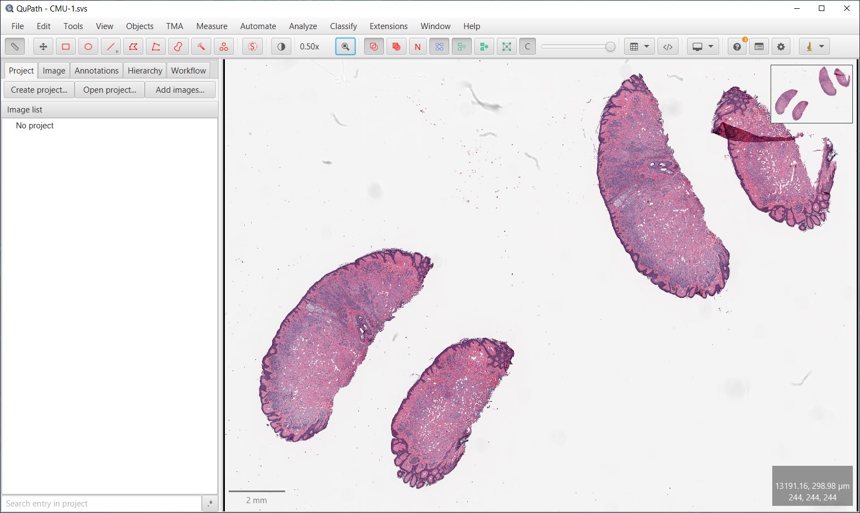Click the 0.50x magnification label
860x513 pixels.
[310, 47]
